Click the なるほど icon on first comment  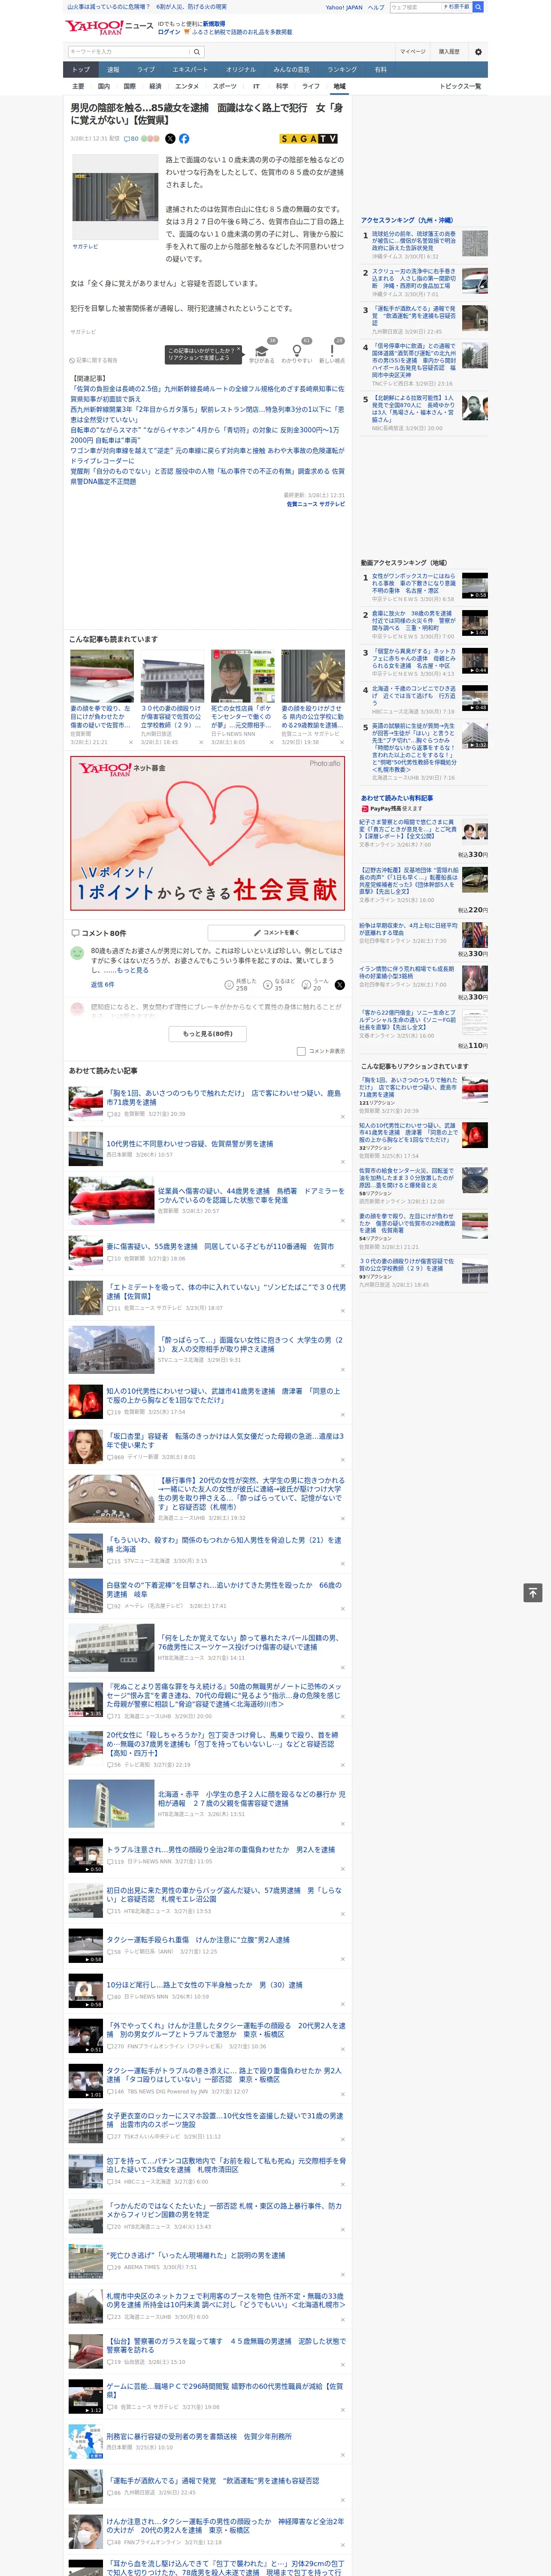pos(268,985)
